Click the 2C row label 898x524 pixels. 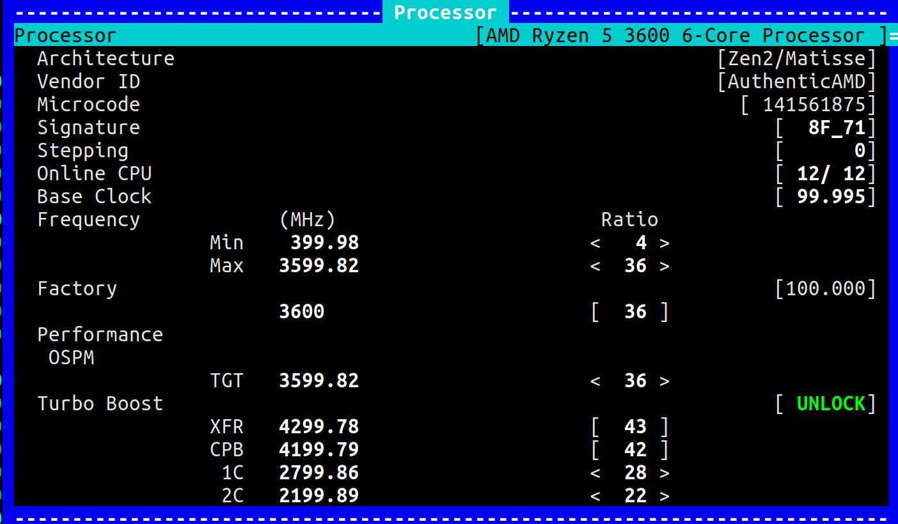click(232, 496)
